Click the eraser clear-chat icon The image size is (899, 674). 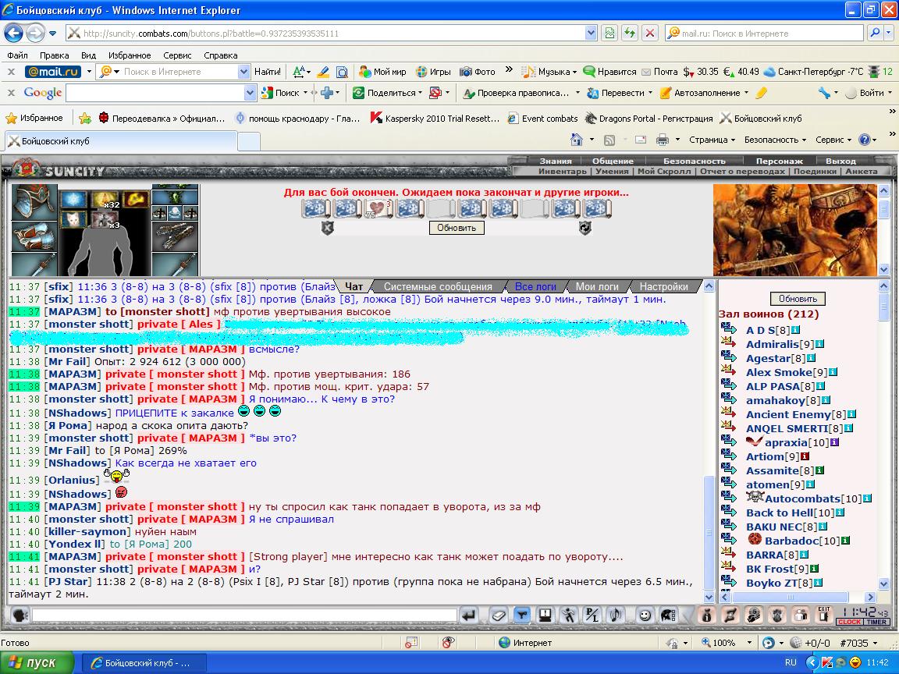coord(498,615)
